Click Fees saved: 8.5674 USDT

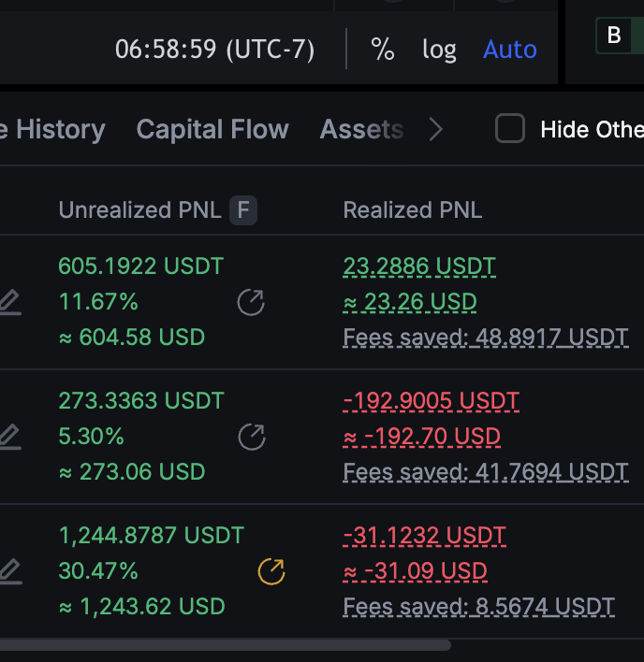[x=479, y=607]
